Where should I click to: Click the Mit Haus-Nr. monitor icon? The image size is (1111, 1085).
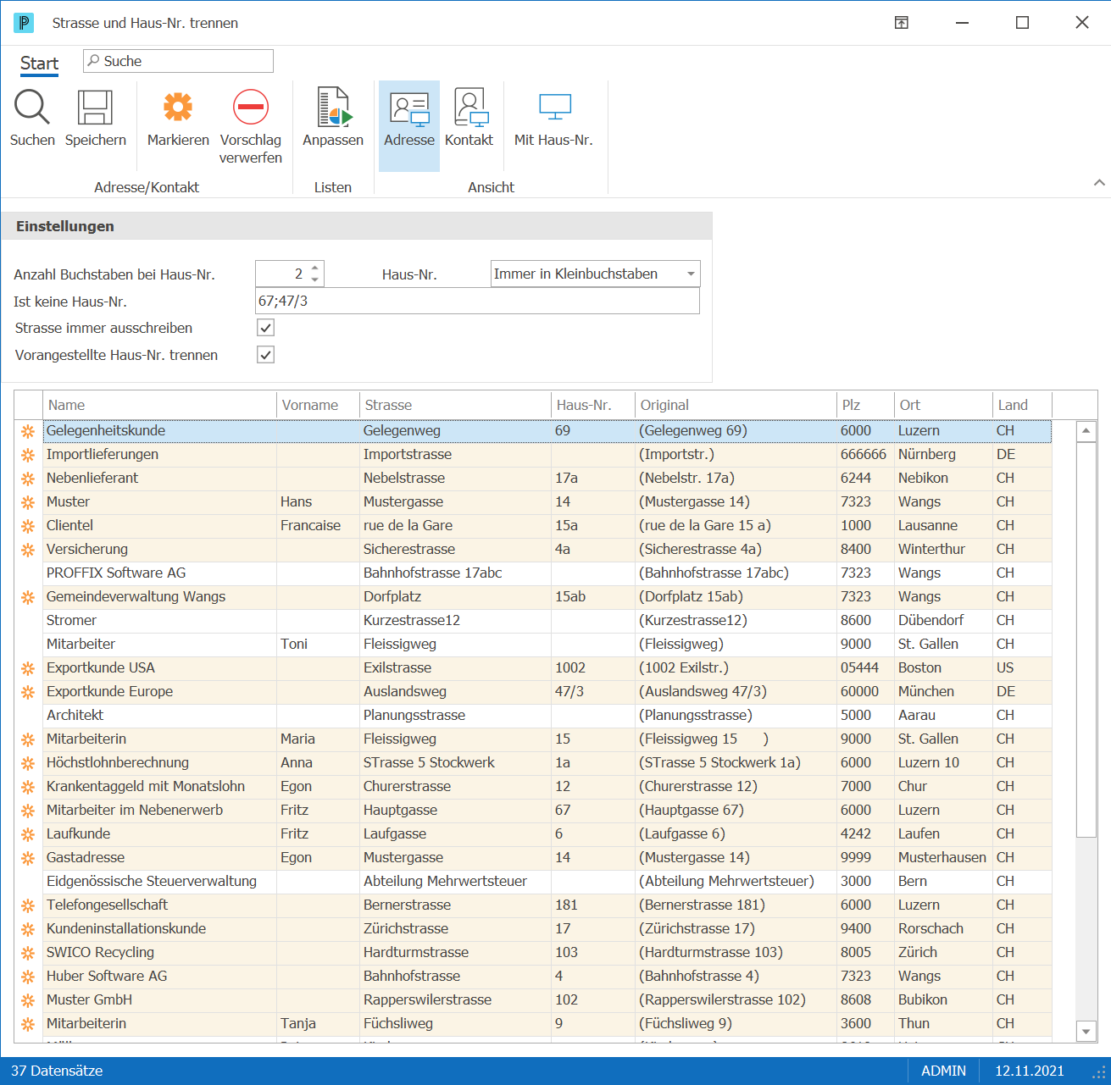554,108
